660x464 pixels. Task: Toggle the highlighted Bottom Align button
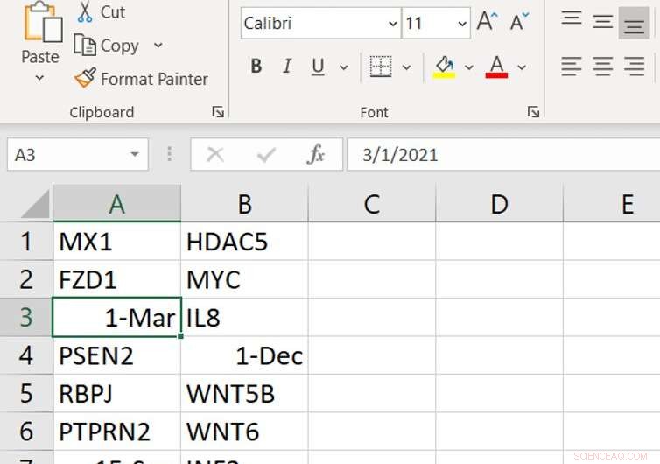[635, 23]
